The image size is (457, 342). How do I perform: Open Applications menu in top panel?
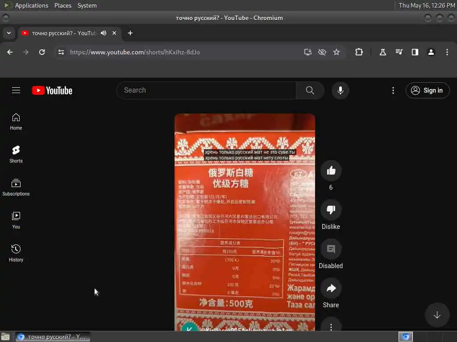point(32,5)
